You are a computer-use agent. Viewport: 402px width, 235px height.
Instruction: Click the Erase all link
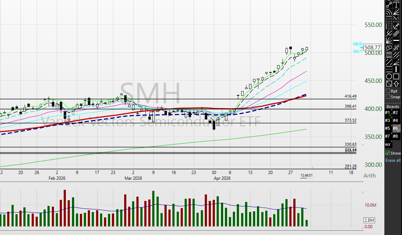393,160
